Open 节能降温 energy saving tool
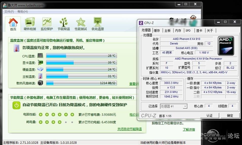242x145 pixels. pos(64,24)
